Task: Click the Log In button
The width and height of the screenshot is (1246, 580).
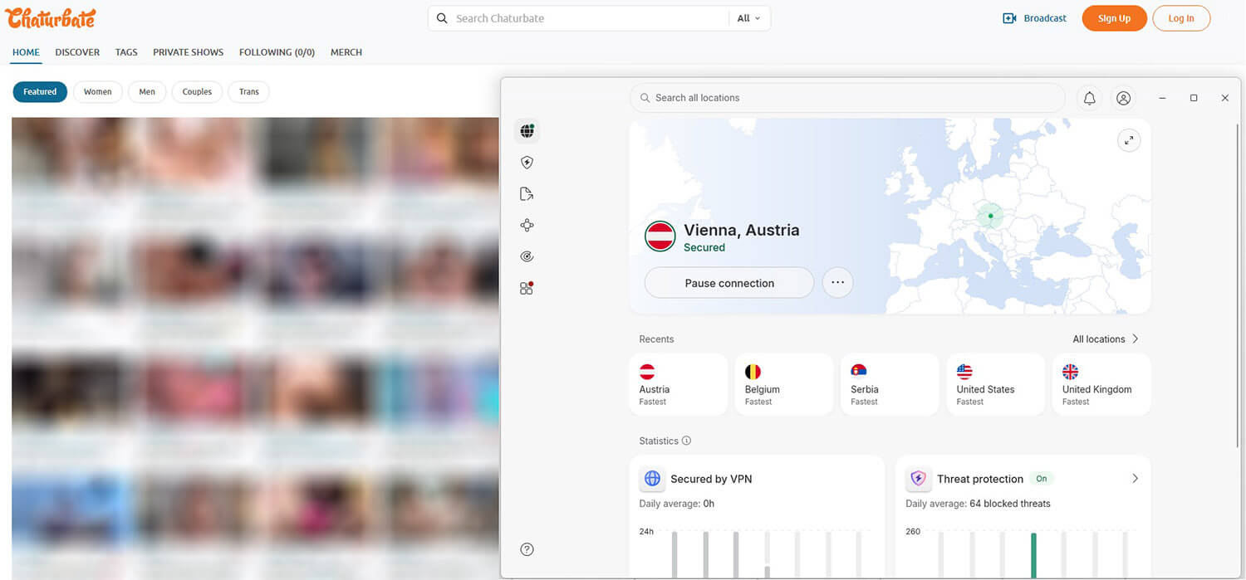Action: point(1181,18)
